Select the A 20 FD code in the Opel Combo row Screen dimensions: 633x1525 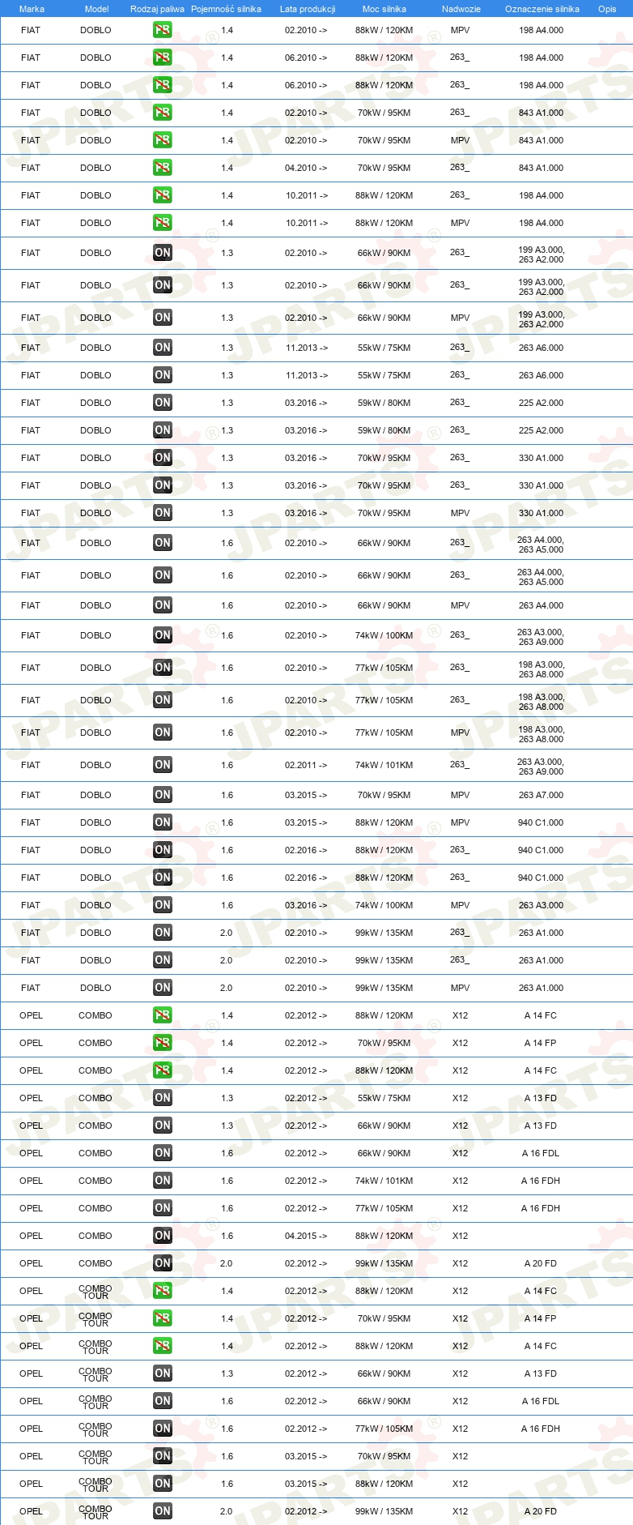point(541,1263)
